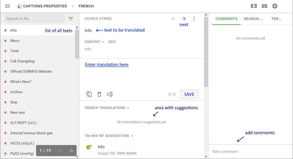The height and width of the screenshot is (159, 293).
Task: Advance pages with the pagination forward arrow
Action: point(71,150)
